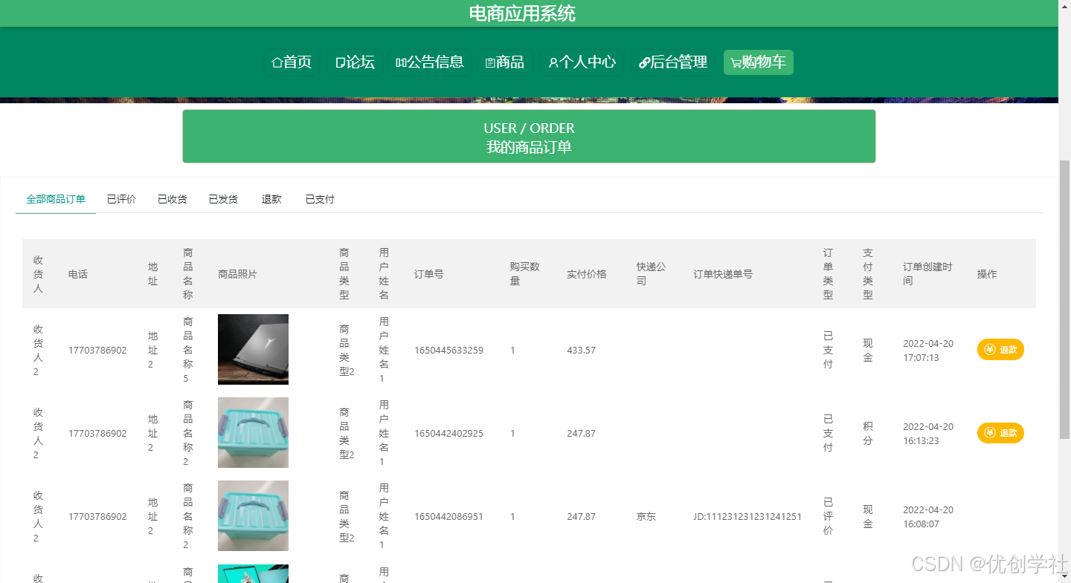This screenshot has width=1071, height=583.
Task: Click order number 1650445633259
Action: coord(449,351)
